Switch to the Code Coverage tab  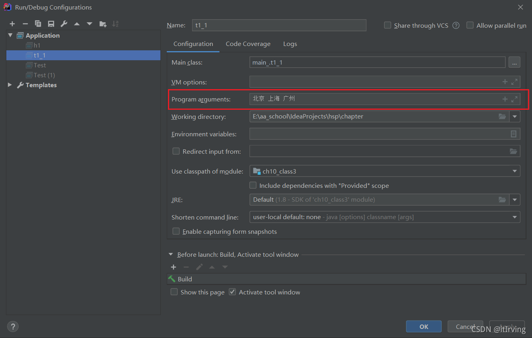(248, 44)
